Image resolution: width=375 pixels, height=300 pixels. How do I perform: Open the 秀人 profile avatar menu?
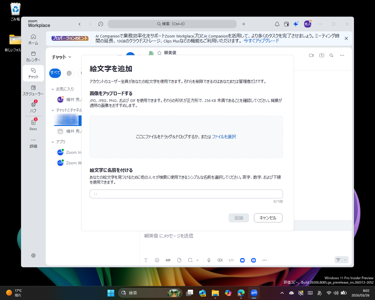[x=308, y=24]
